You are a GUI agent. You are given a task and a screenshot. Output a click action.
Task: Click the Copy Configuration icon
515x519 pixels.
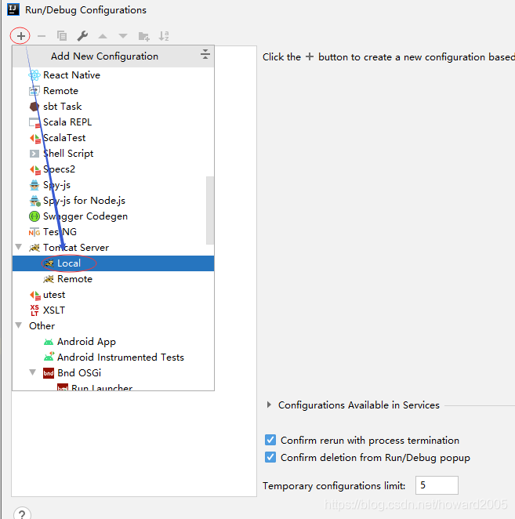62,36
